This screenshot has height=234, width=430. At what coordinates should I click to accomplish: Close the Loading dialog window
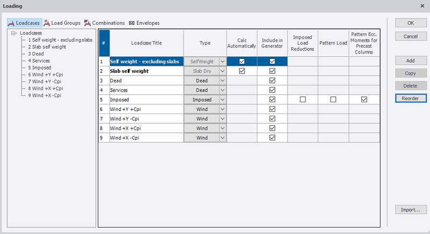[422, 6]
